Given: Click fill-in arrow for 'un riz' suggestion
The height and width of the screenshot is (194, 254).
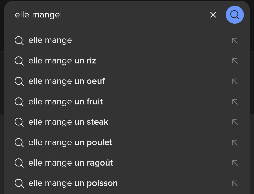Looking at the screenshot, I should pos(235,61).
